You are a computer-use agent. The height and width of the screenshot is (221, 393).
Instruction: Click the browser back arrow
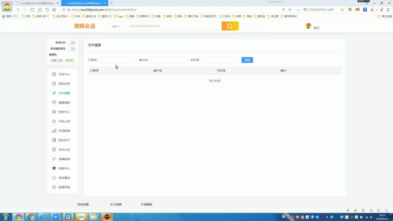click(18, 10)
